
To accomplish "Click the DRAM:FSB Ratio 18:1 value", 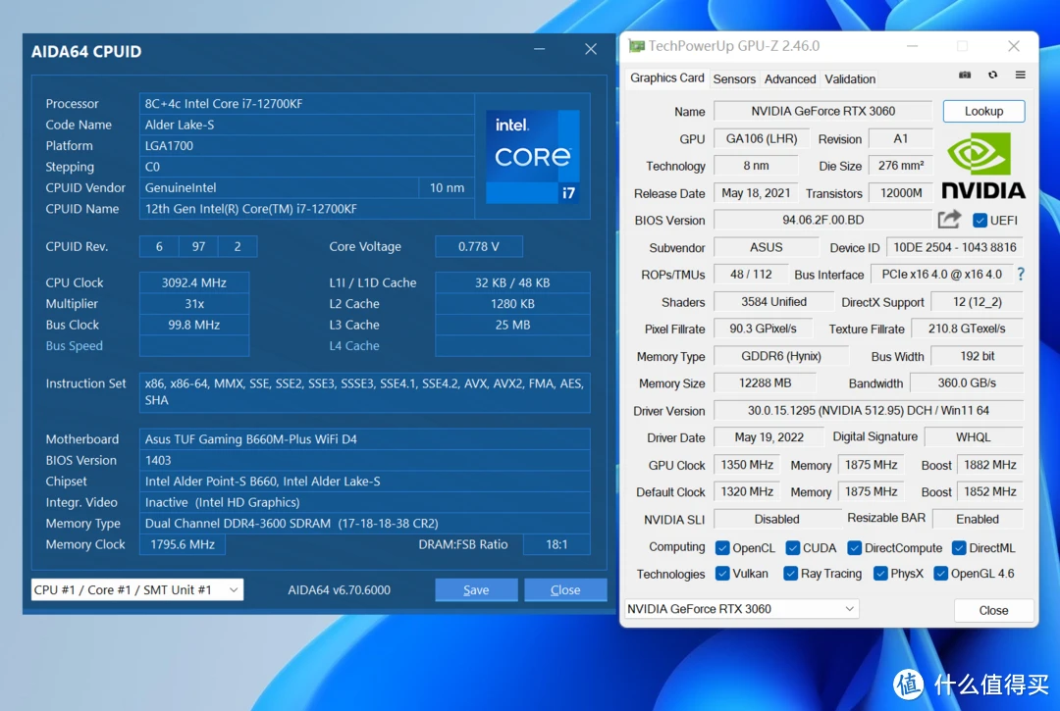I will pos(556,544).
